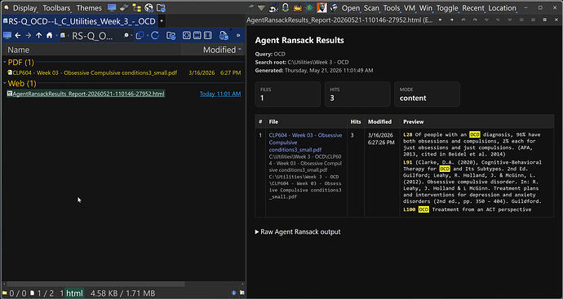
Task: Click the globe network icon in top toolbar
Action: tap(149, 7)
